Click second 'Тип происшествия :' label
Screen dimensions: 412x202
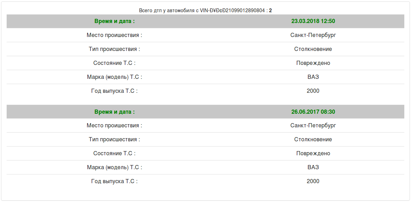coord(115,139)
